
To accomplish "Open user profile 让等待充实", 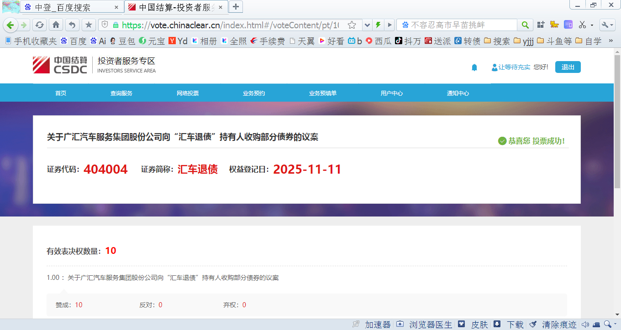I will [511, 67].
